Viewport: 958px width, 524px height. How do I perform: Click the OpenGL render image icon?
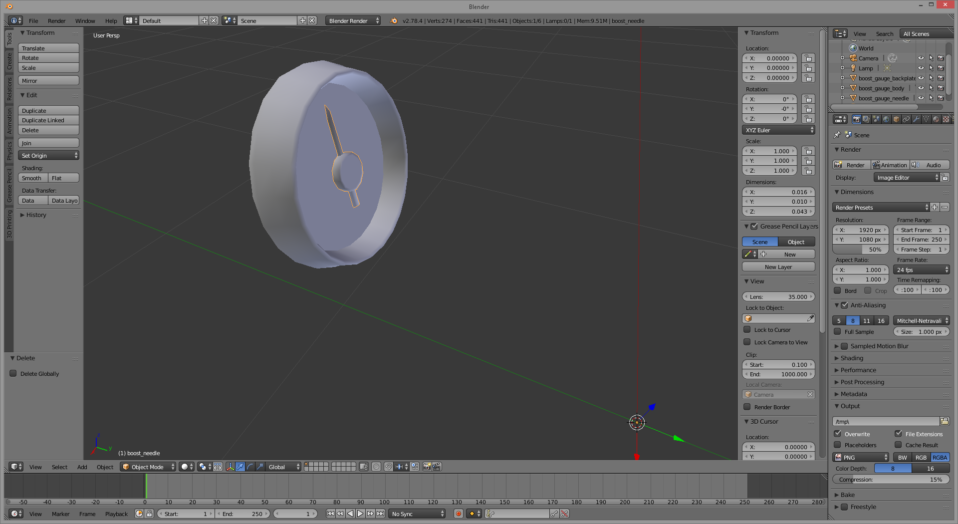(x=427, y=467)
